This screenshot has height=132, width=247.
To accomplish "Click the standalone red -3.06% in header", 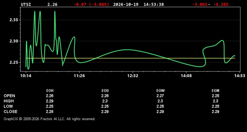I will (x=200, y=4).
